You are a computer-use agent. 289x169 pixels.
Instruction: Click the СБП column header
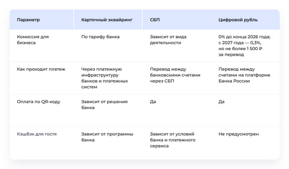coord(155,20)
